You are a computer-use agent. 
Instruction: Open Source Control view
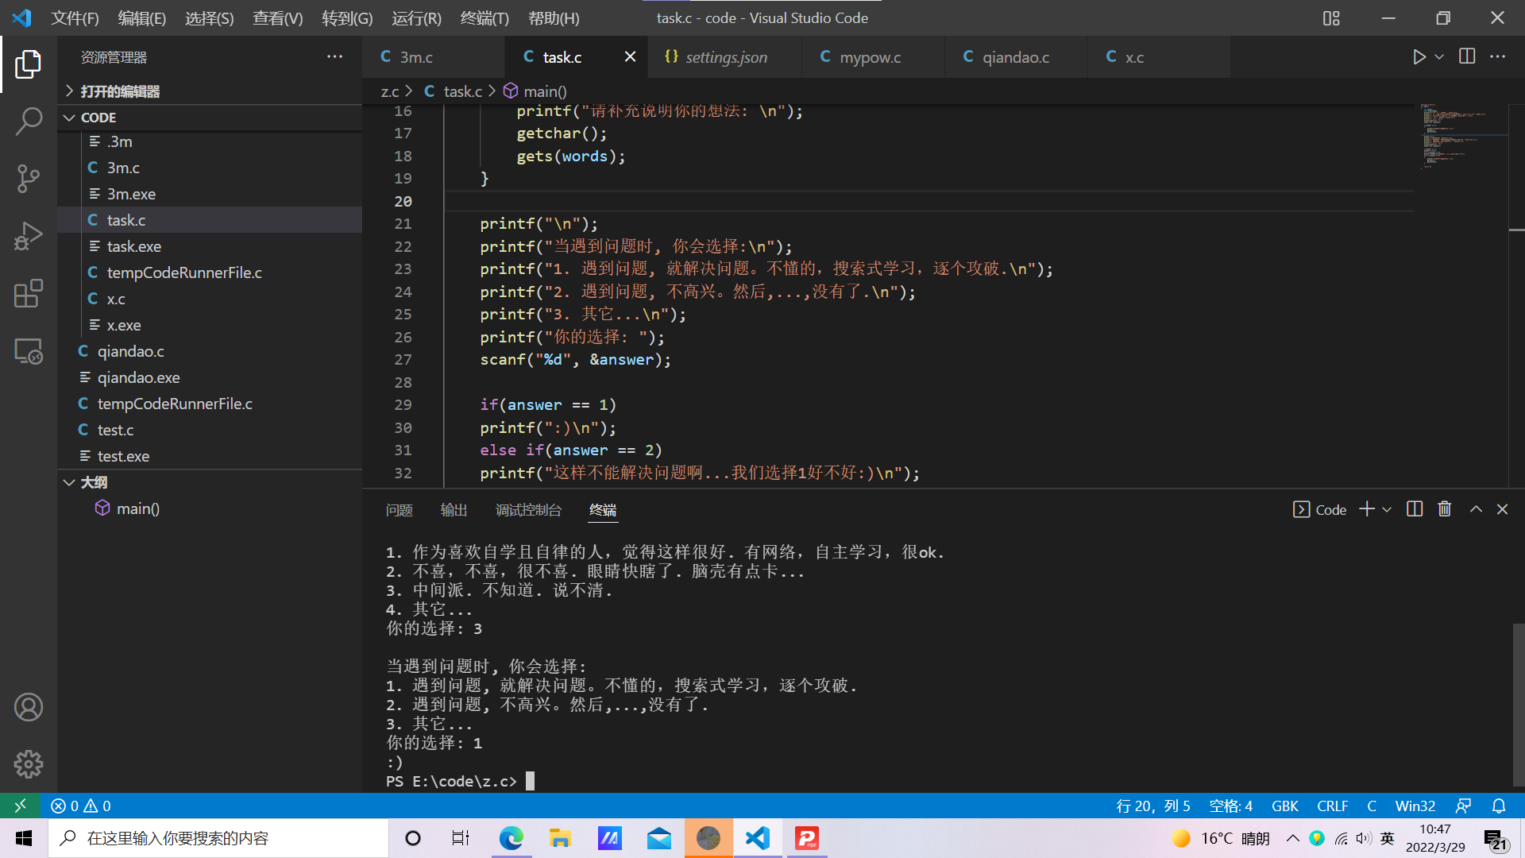tap(29, 179)
